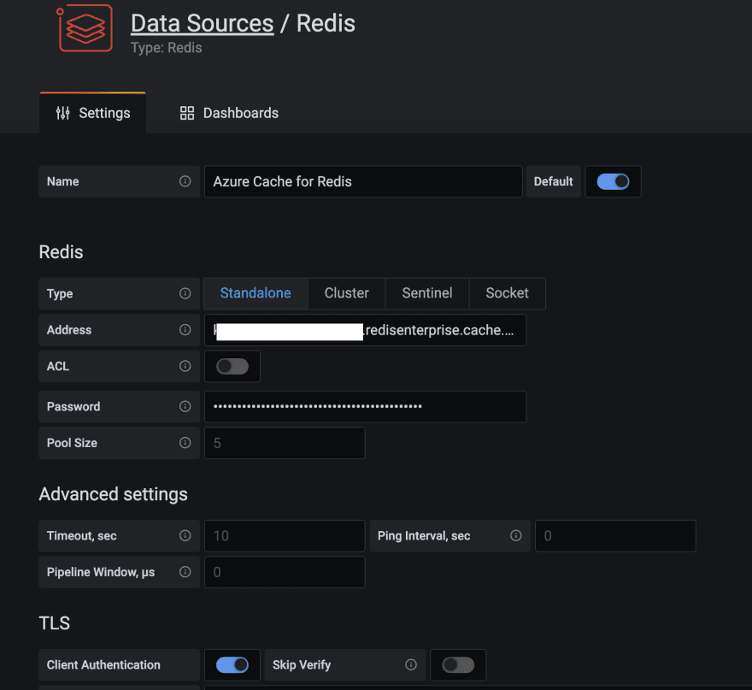
Task: Show info tooltip for Timeout, sec
Action: point(185,535)
